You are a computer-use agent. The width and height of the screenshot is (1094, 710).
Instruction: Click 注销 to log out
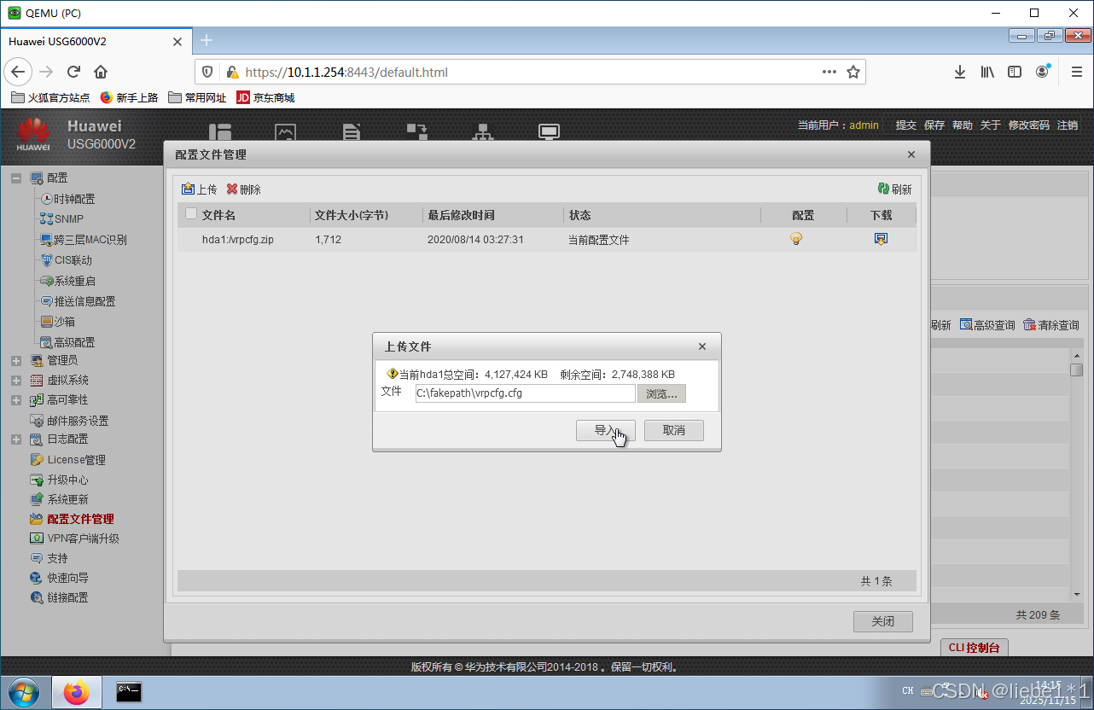1068,125
